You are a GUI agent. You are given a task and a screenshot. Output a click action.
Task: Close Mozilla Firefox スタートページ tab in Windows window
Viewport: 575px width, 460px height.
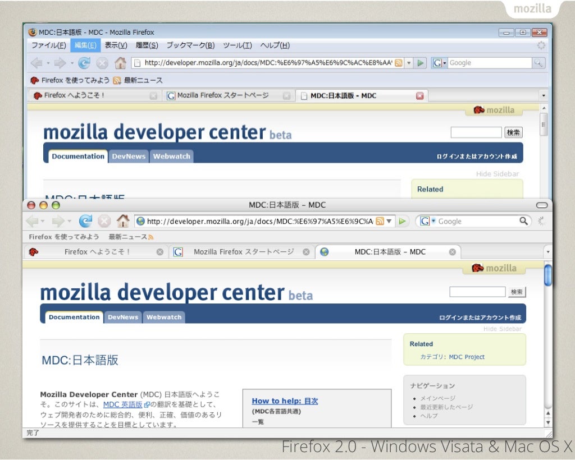(287, 96)
